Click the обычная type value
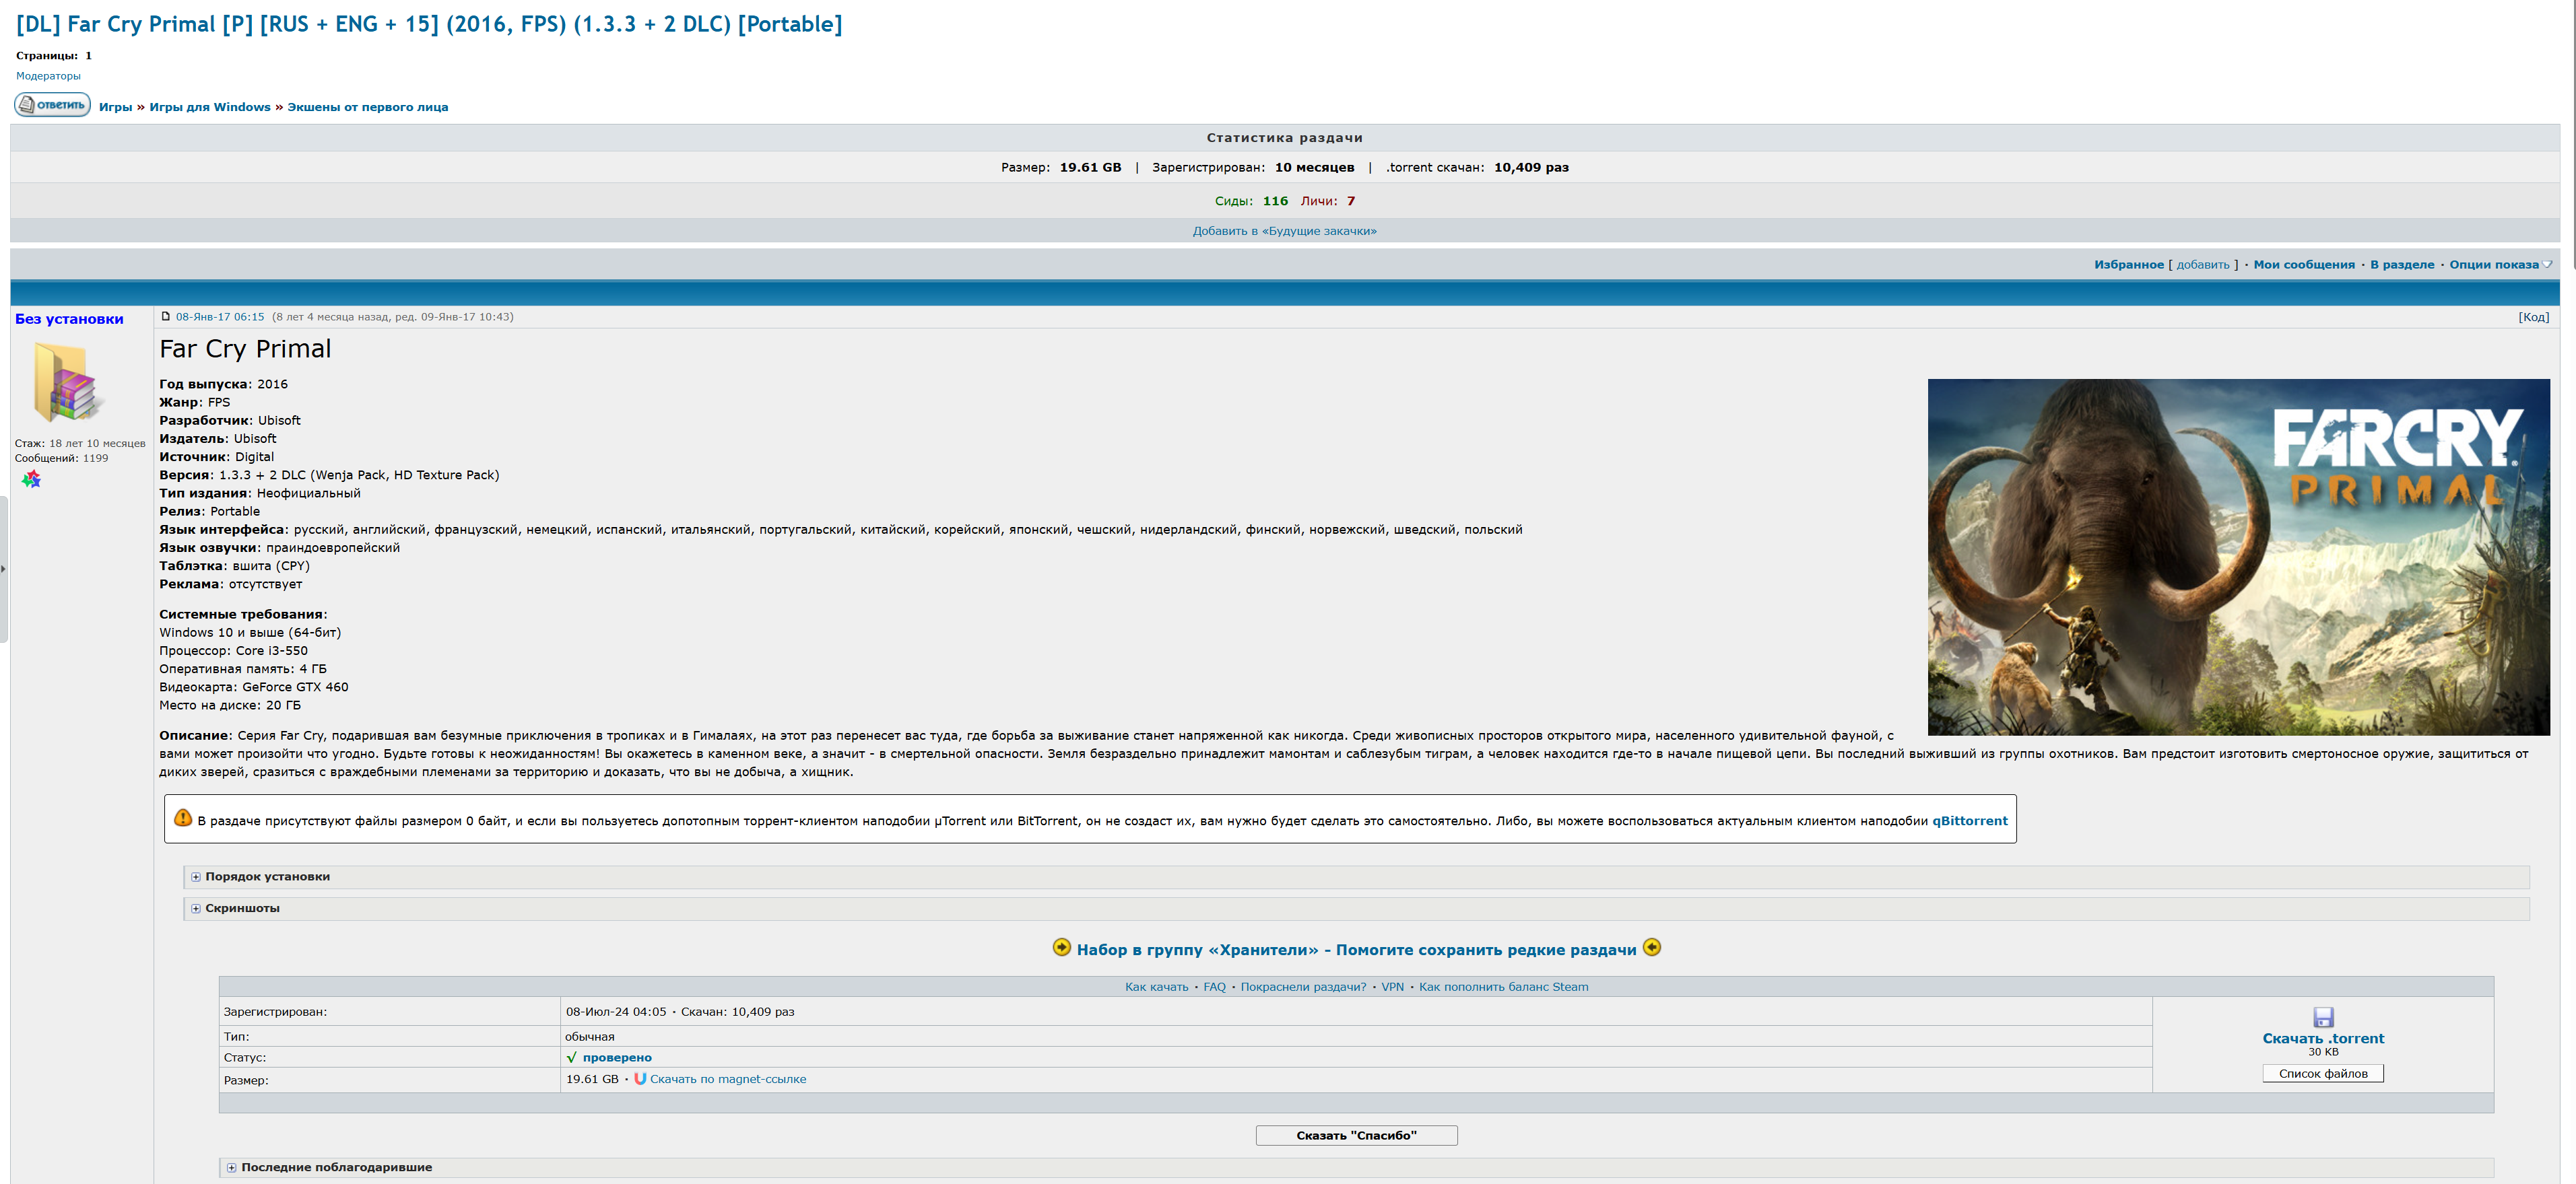 590,1037
